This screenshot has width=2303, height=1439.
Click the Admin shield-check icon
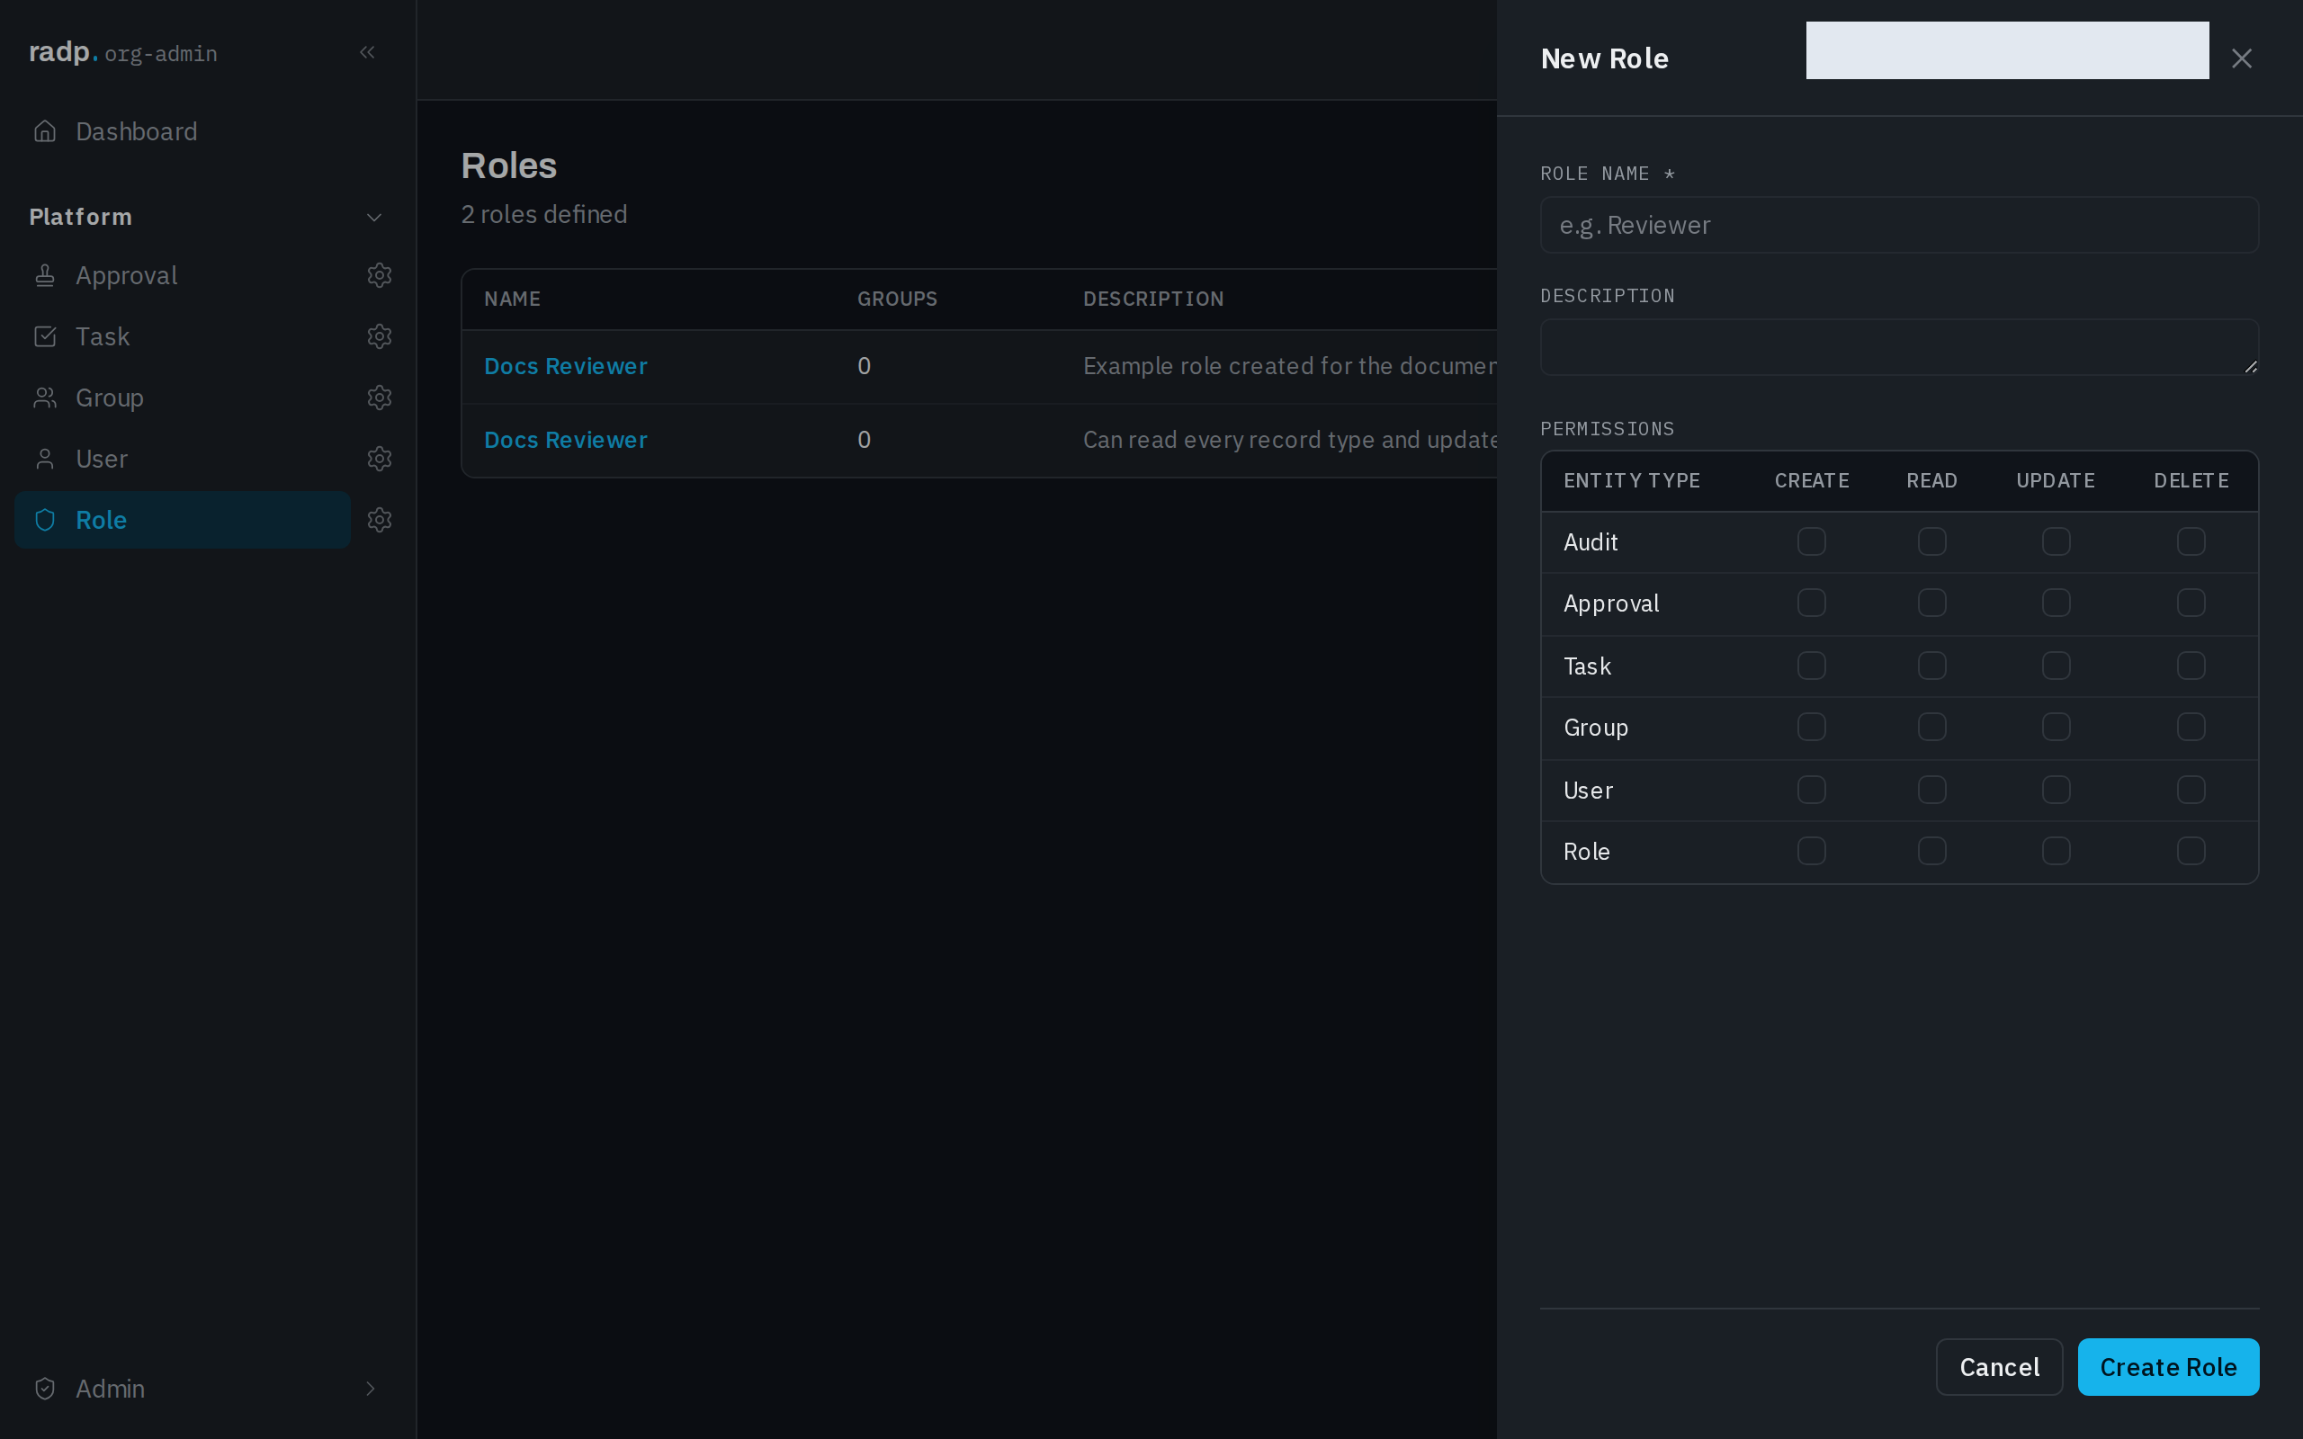pos(45,1389)
